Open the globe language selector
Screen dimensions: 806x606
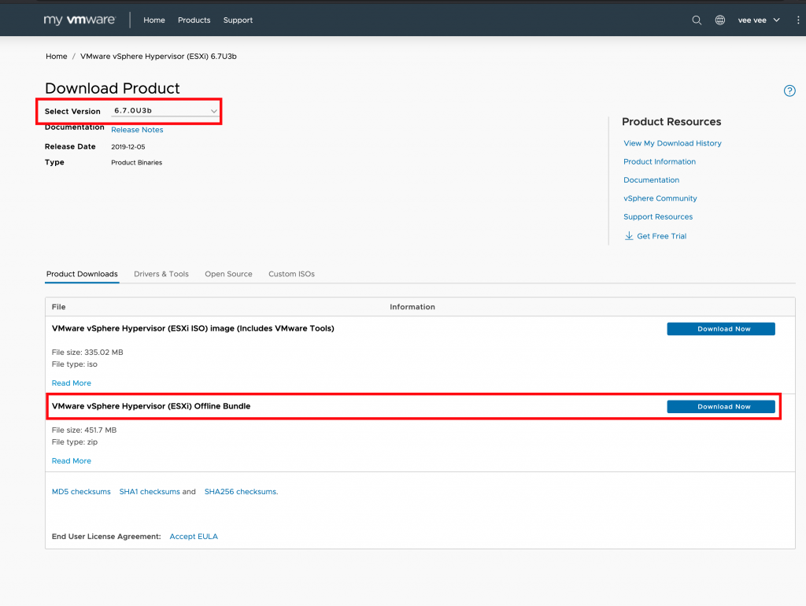click(x=719, y=20)
